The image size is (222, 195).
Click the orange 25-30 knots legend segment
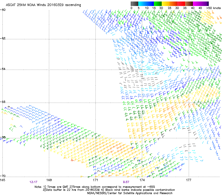click(x=173, y=4)
